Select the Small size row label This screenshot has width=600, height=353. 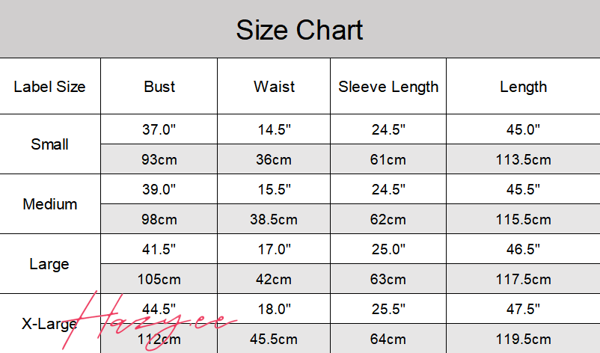point(49,144)
